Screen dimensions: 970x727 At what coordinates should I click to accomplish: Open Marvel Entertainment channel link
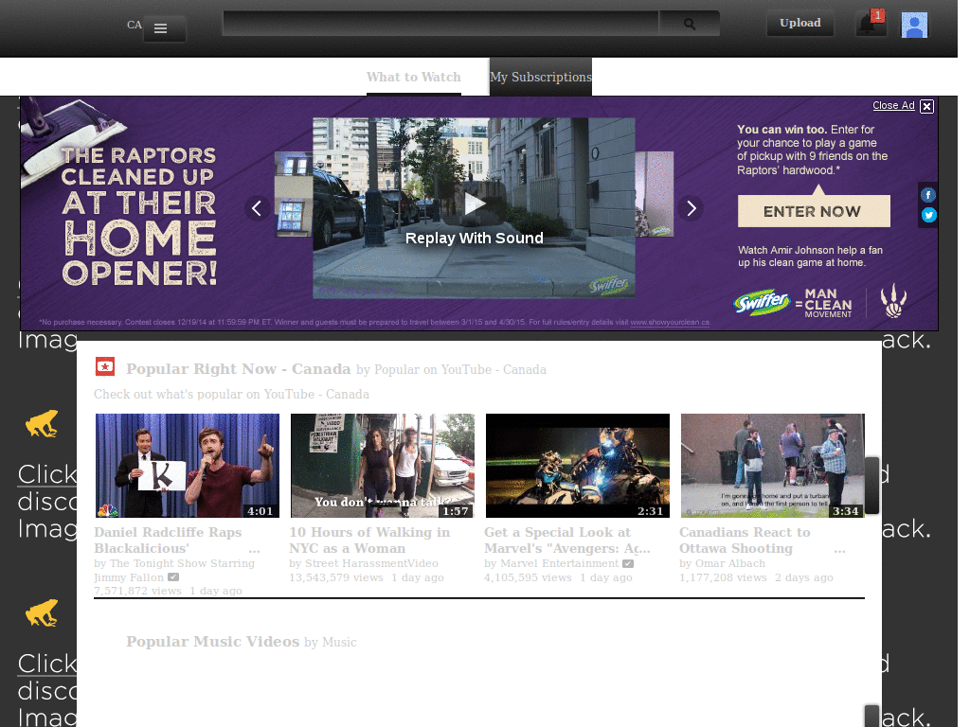click(559, 563)
